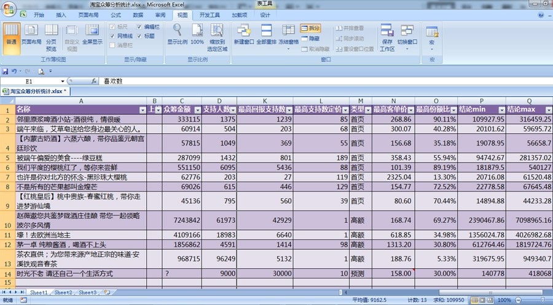Open the 插入 Insert ribbon tab
This screenshot has width=553, height=305.
pos(61,15)
